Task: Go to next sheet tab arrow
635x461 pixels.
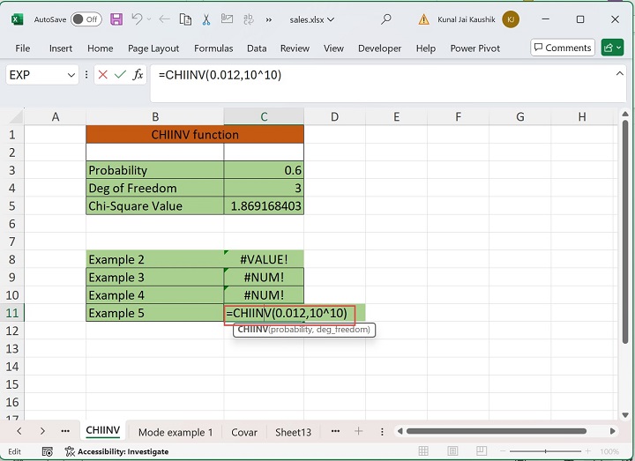Action: tap(42, 431)
